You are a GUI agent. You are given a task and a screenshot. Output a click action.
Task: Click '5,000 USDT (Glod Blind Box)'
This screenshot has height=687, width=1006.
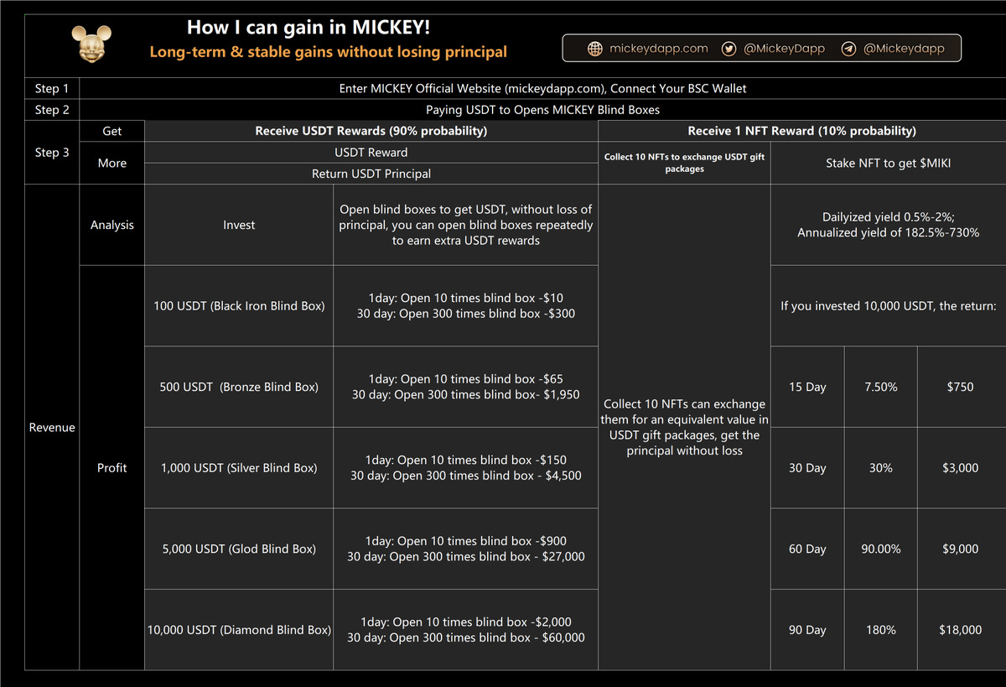239,549
